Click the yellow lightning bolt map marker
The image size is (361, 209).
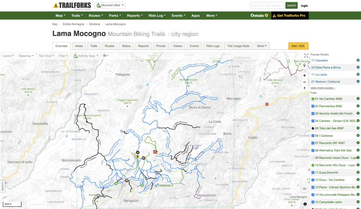138,157
